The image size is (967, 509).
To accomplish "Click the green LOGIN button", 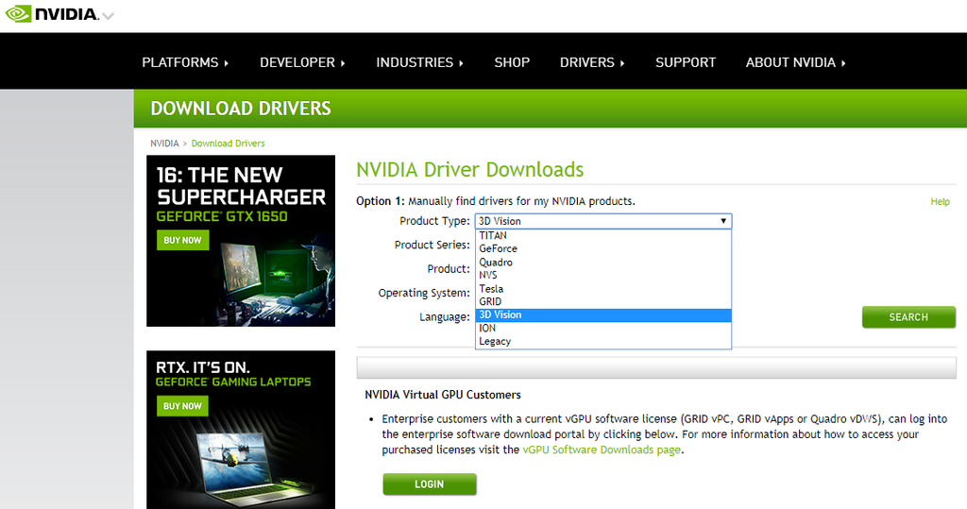I will pyautogui.click(x=430, y=484).
